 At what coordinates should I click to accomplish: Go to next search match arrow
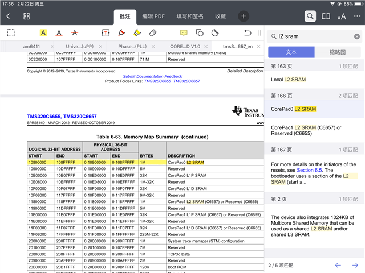click(x=355, y=266)
